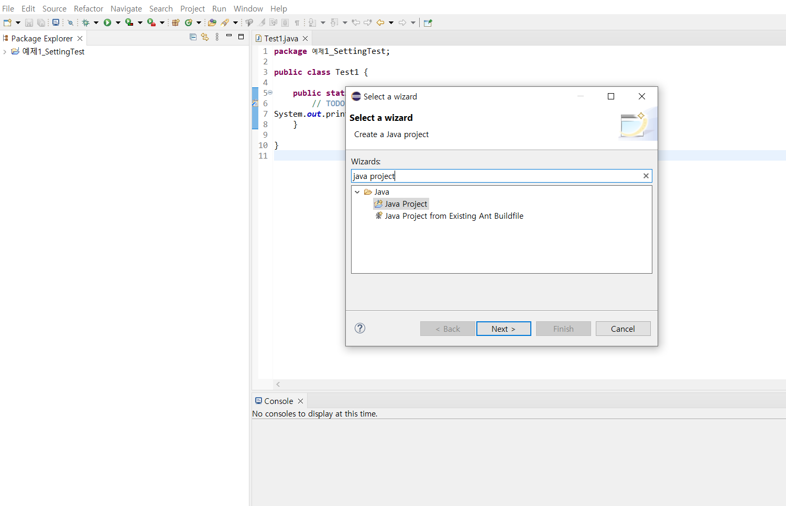Open Package Explorer View Menu dots
This screenshot has width=786, height=506.
pyautogui.click(x=217, y=37)
